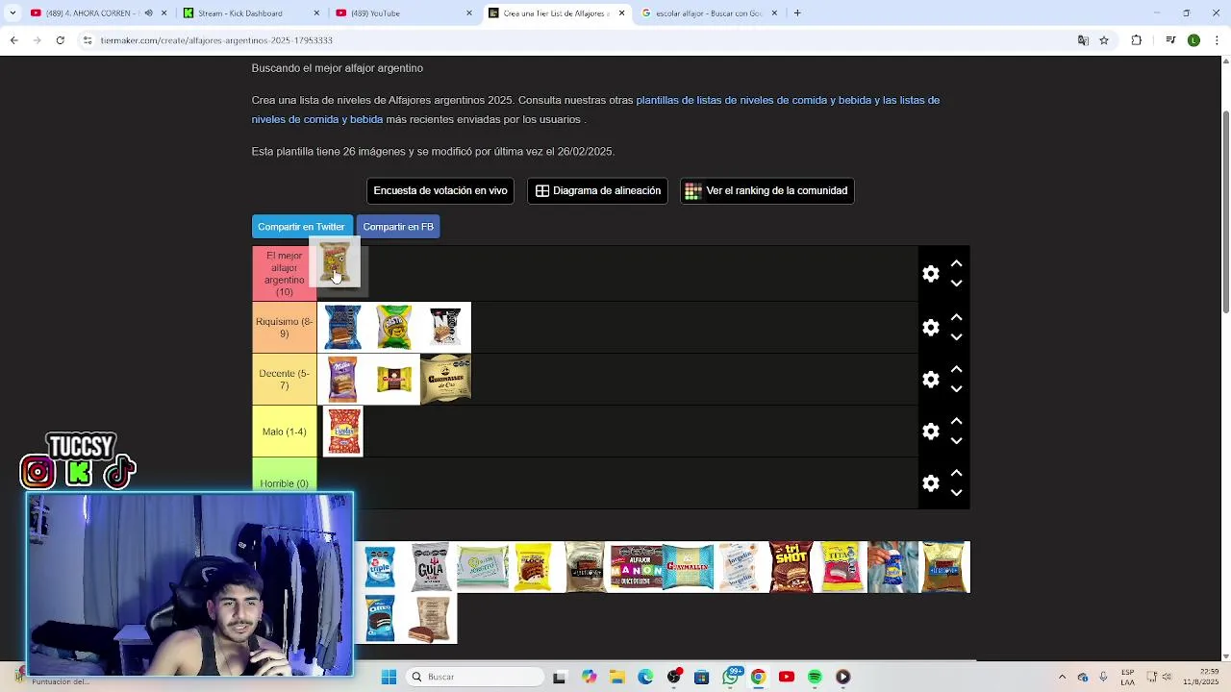This screenshot has width=1231, height=692.
Task: Open the red YouTube app in taskbar
Action: (787, 677)
